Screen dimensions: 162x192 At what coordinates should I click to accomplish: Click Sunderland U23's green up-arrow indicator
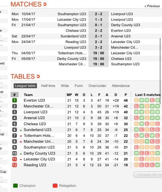[21, 130]
